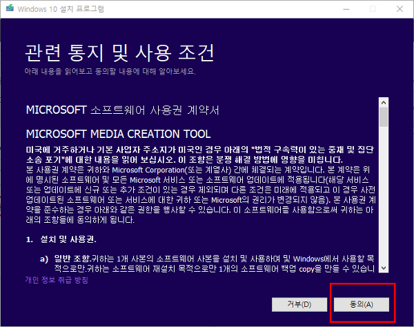Close the Windows 10 설치 프로그램 window
Viewport: 414px width, 327px height.
(400, 9)
